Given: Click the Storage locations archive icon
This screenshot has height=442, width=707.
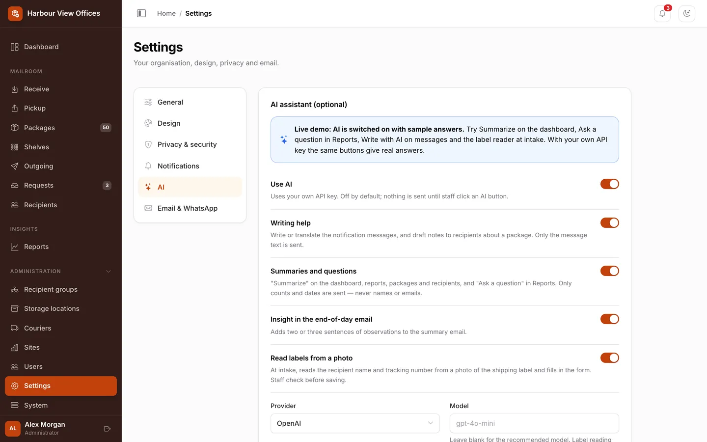Looking at the screenshot, I should pos(15,309).
